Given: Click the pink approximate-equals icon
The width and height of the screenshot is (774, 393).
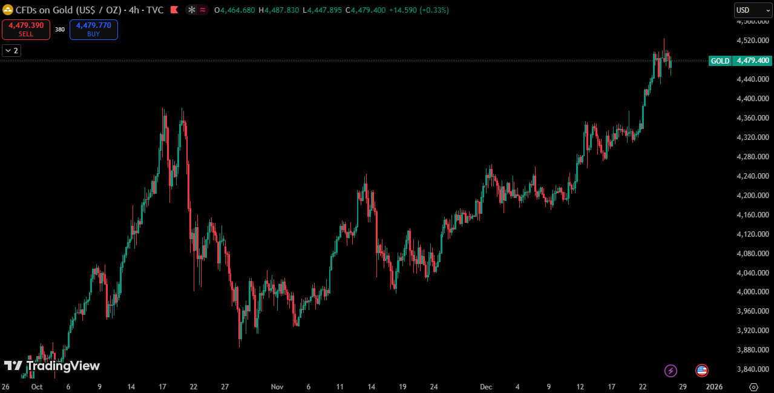Looking at the screenshot, I should point(203,10).
